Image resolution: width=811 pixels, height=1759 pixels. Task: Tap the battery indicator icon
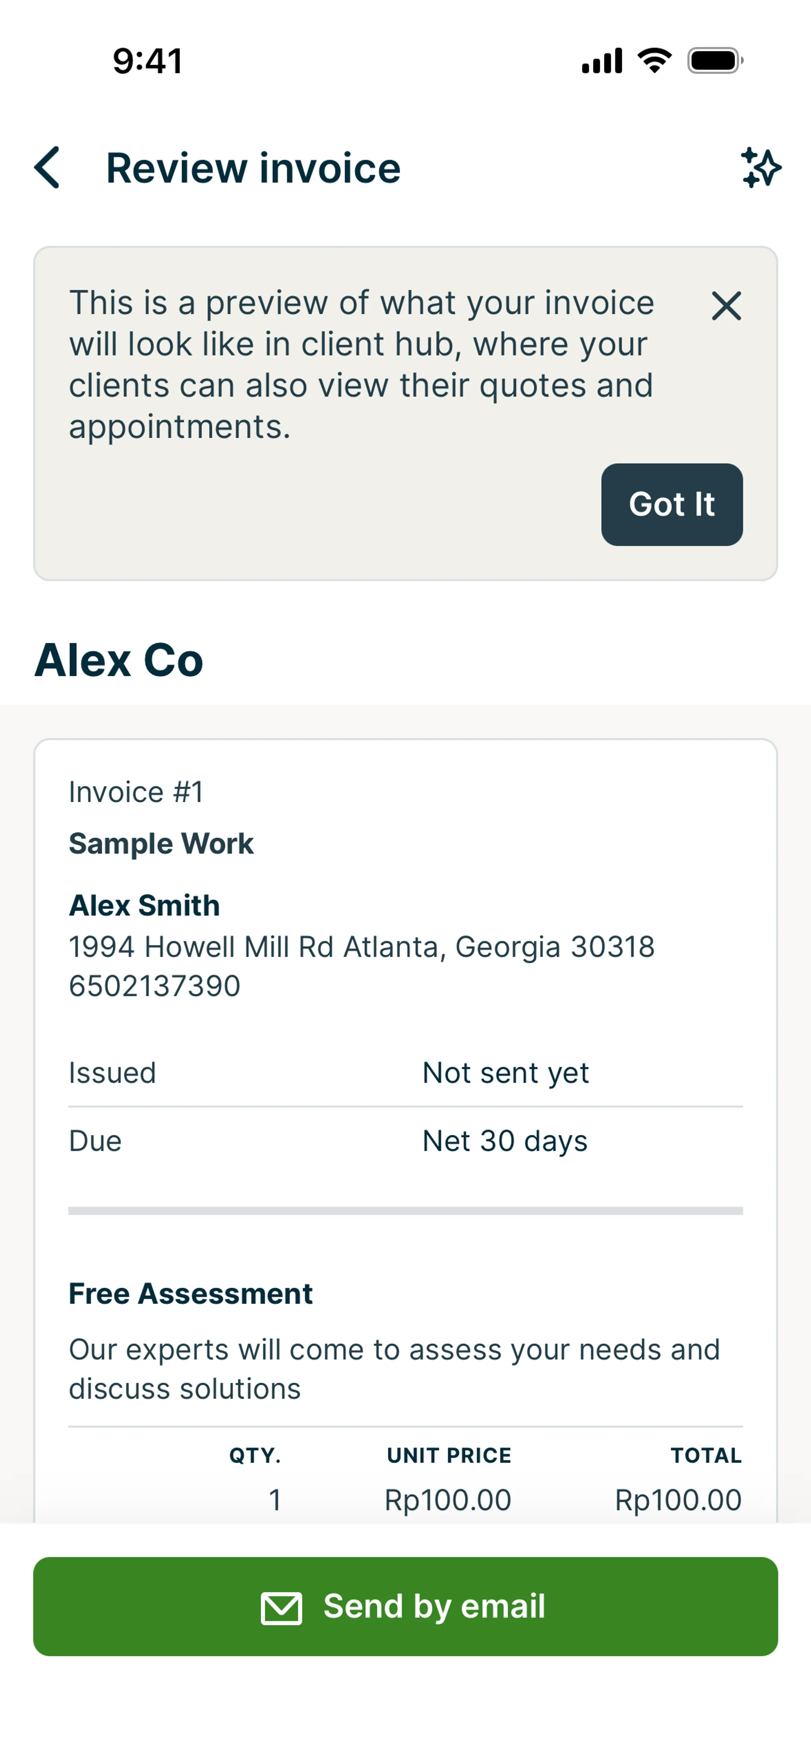(x=715, y=61)
